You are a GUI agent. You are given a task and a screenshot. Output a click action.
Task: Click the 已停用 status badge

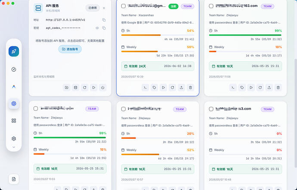[93, 8]
